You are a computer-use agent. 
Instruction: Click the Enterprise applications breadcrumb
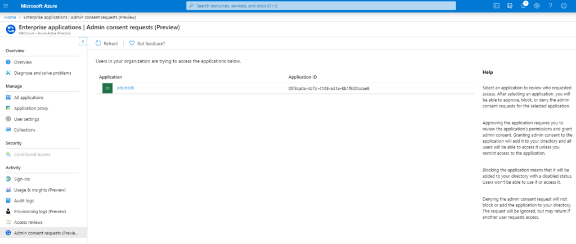pyautogui.click(x=80, y=17)
